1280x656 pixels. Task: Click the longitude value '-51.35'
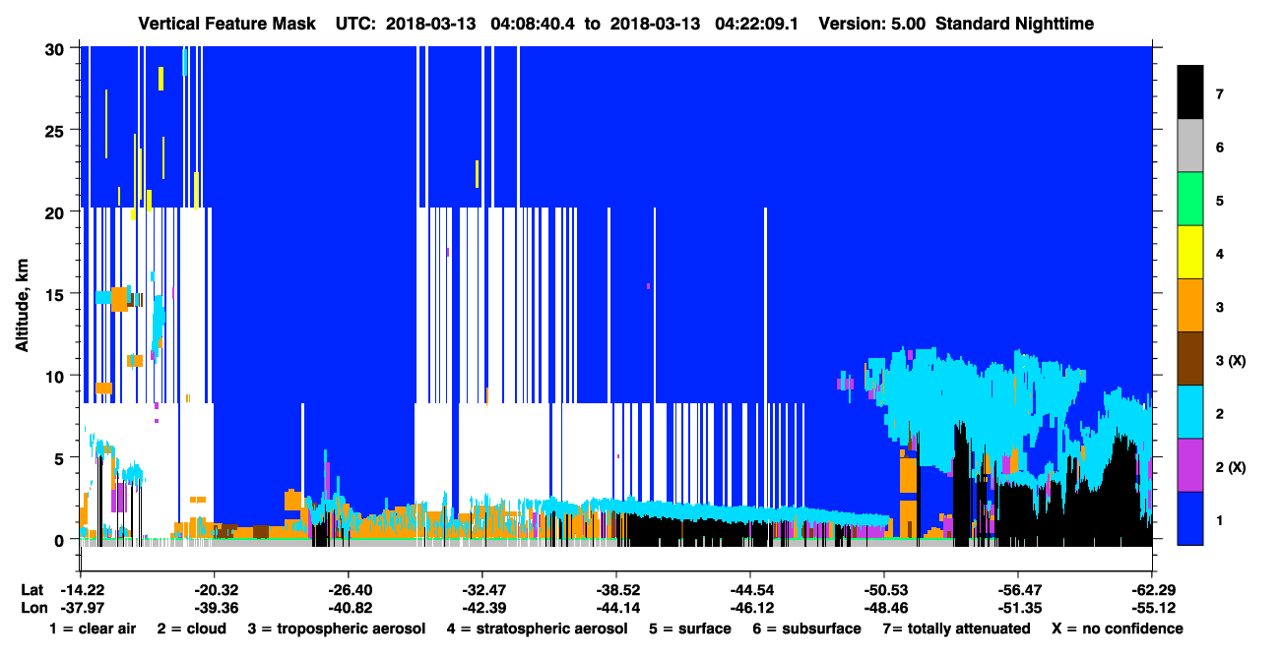tap(1017, 607)
